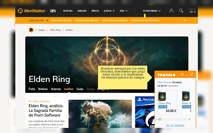213x133 pixels.
Task: Click the Análisis breadcrumb link
Action: coord(69,30)
